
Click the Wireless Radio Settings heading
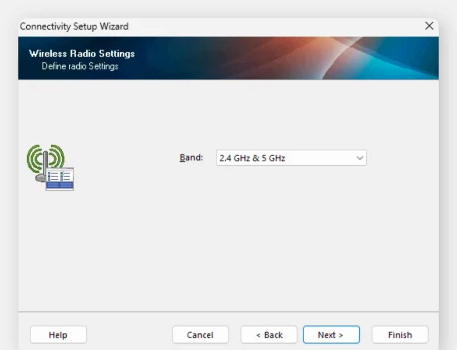coord(82,54)
